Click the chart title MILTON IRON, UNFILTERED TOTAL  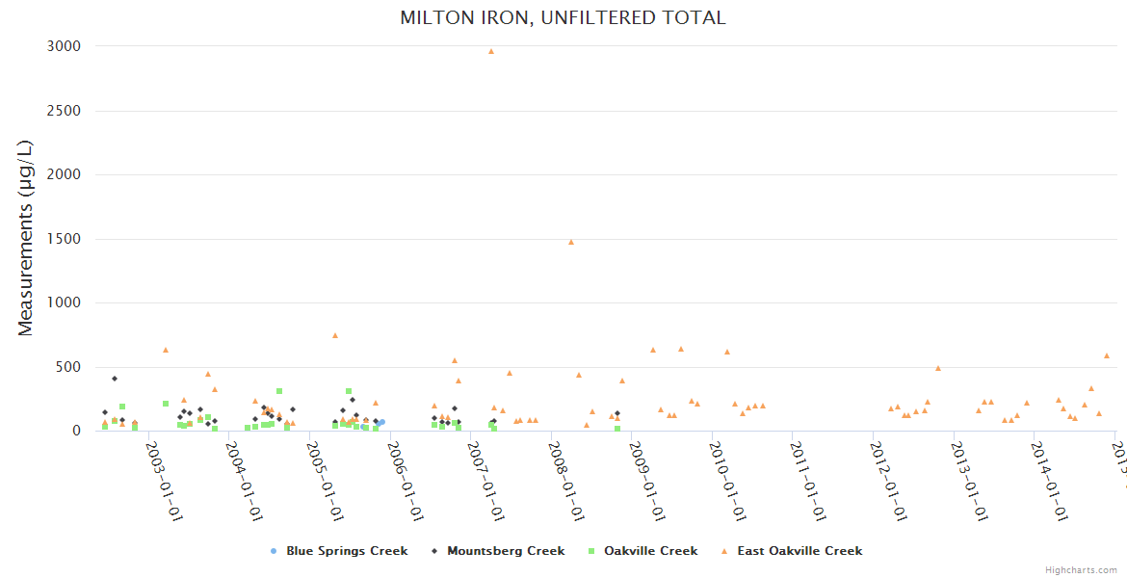pos(563,18)
